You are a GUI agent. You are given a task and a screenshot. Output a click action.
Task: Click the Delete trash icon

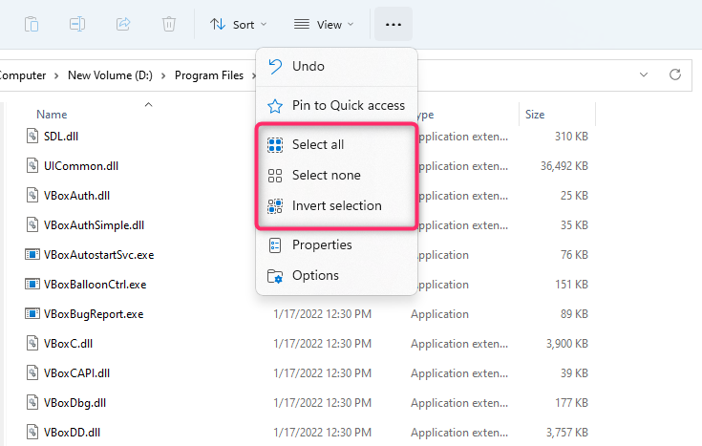[168, 24]
